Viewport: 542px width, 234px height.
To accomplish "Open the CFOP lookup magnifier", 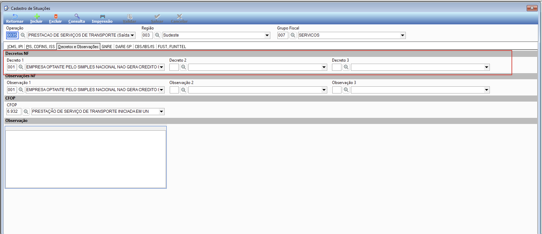I will click(x=26, y=111).
